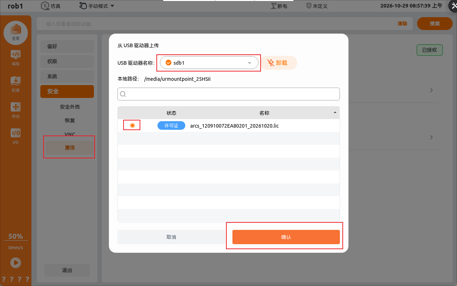
Task: Click the 许可证 status badge
Action: click(x=171, y=125)
